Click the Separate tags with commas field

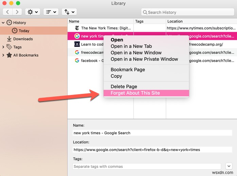[147, 167]
